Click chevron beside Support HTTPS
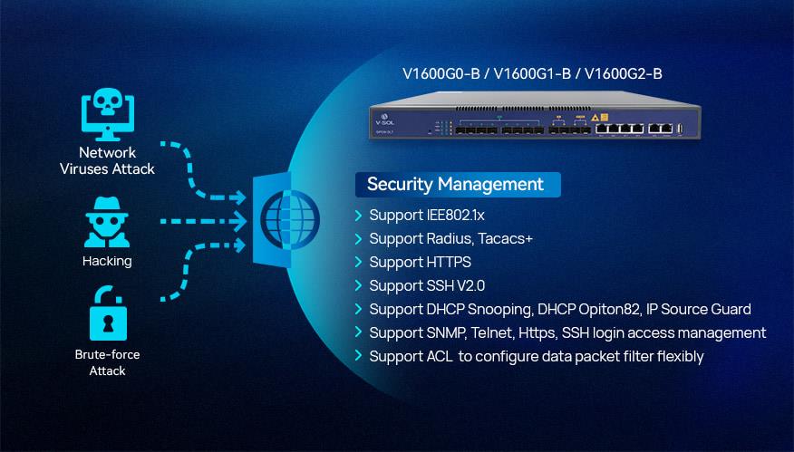 [x=359, y=262]
